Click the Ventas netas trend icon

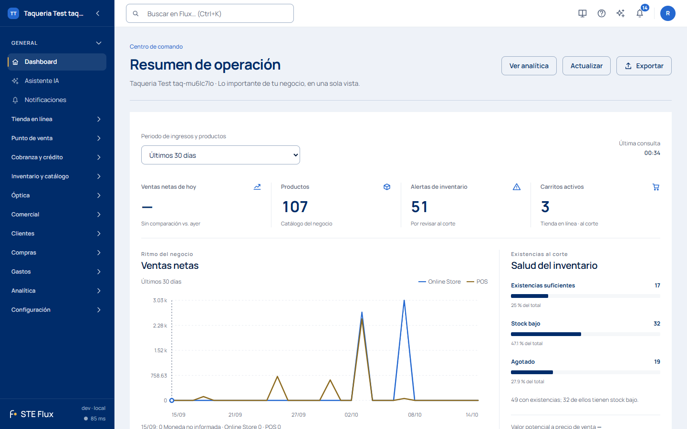(x=257, y=187)
